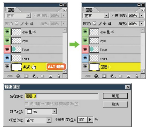Open blend mode 正常 dropdown in left panel
Viewport: 152px width, 130px height.
point(18,15)
